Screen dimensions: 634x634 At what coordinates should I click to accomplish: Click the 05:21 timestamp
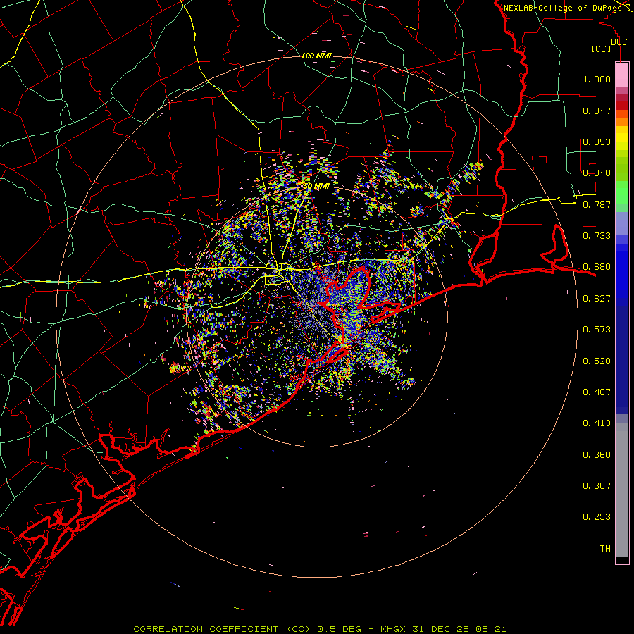point(490,629)
